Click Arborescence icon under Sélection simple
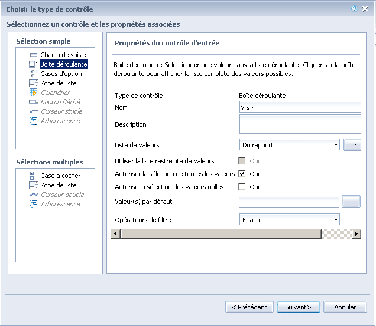 pyautogui.click(x=34, y=121)
